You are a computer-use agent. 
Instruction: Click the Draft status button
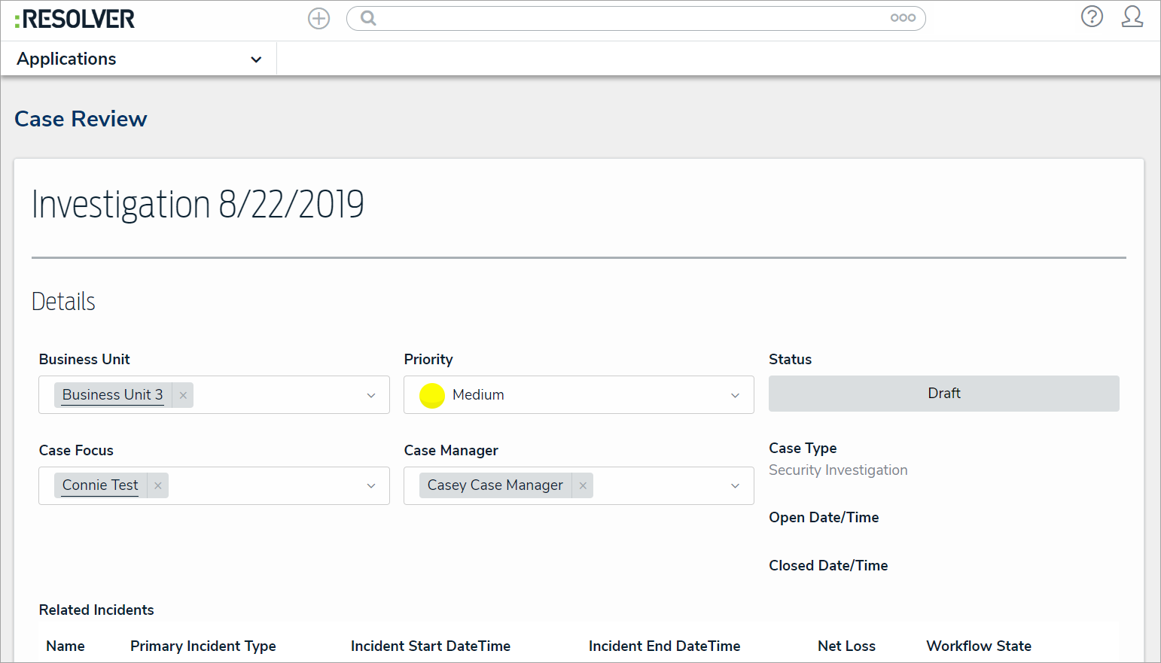coord(943,394)
